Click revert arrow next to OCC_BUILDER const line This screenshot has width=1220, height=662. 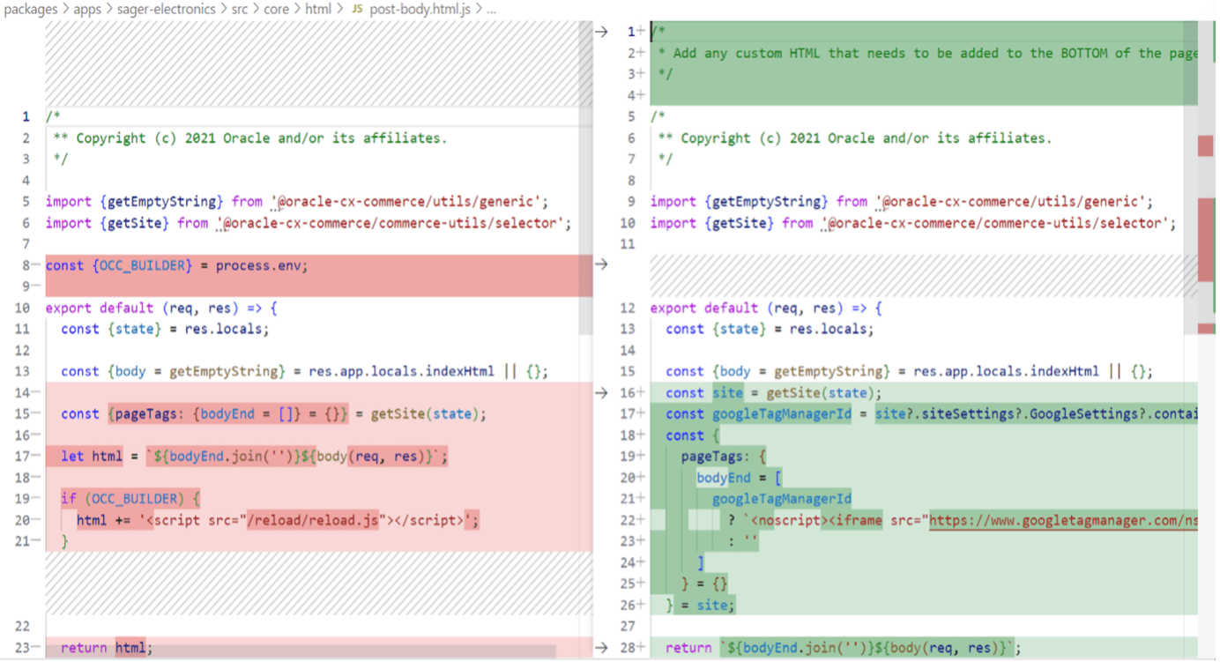pyautogui.click(x=601, y=264)
